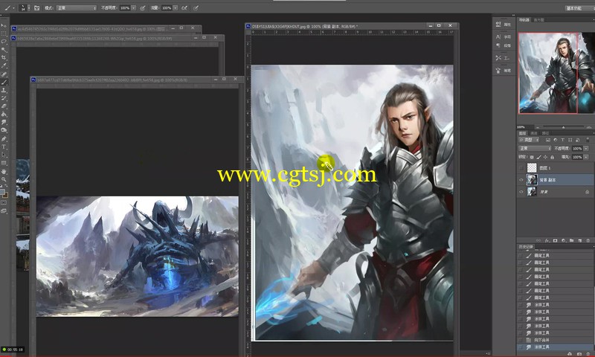The width and height of the screenshot is (595, 357).
Task: Open the brush preset picker arrow
Action: 29,8
